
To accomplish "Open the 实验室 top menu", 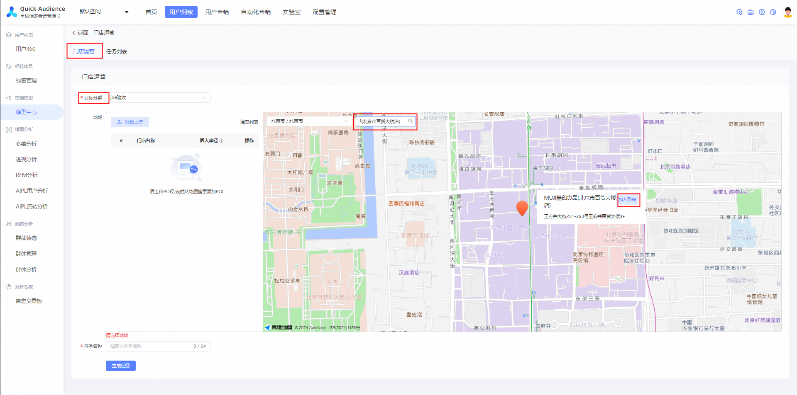I will [x=291, y=12].
